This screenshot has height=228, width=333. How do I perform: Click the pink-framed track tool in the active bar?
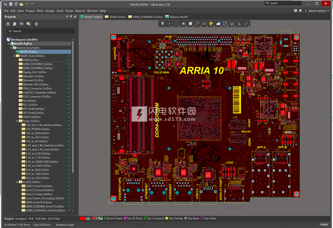225,24
